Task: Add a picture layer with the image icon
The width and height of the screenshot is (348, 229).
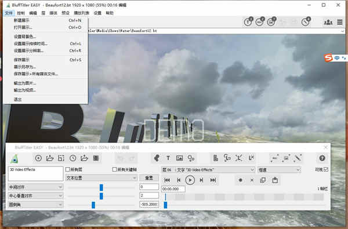Action: [x=180, y=158]
